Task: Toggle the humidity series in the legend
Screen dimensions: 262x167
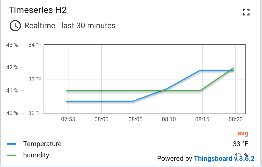Action: coord(36,155)
